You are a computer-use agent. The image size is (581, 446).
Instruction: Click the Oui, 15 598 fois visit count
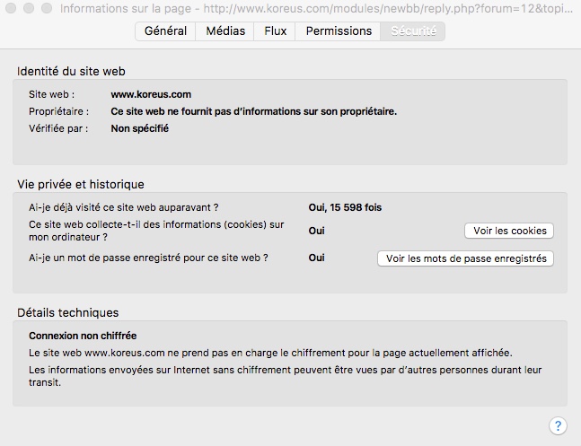pyautogui.click(x=345, y=207)
